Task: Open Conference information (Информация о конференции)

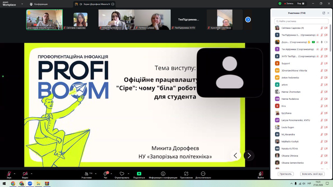Action: pos(163,174)
